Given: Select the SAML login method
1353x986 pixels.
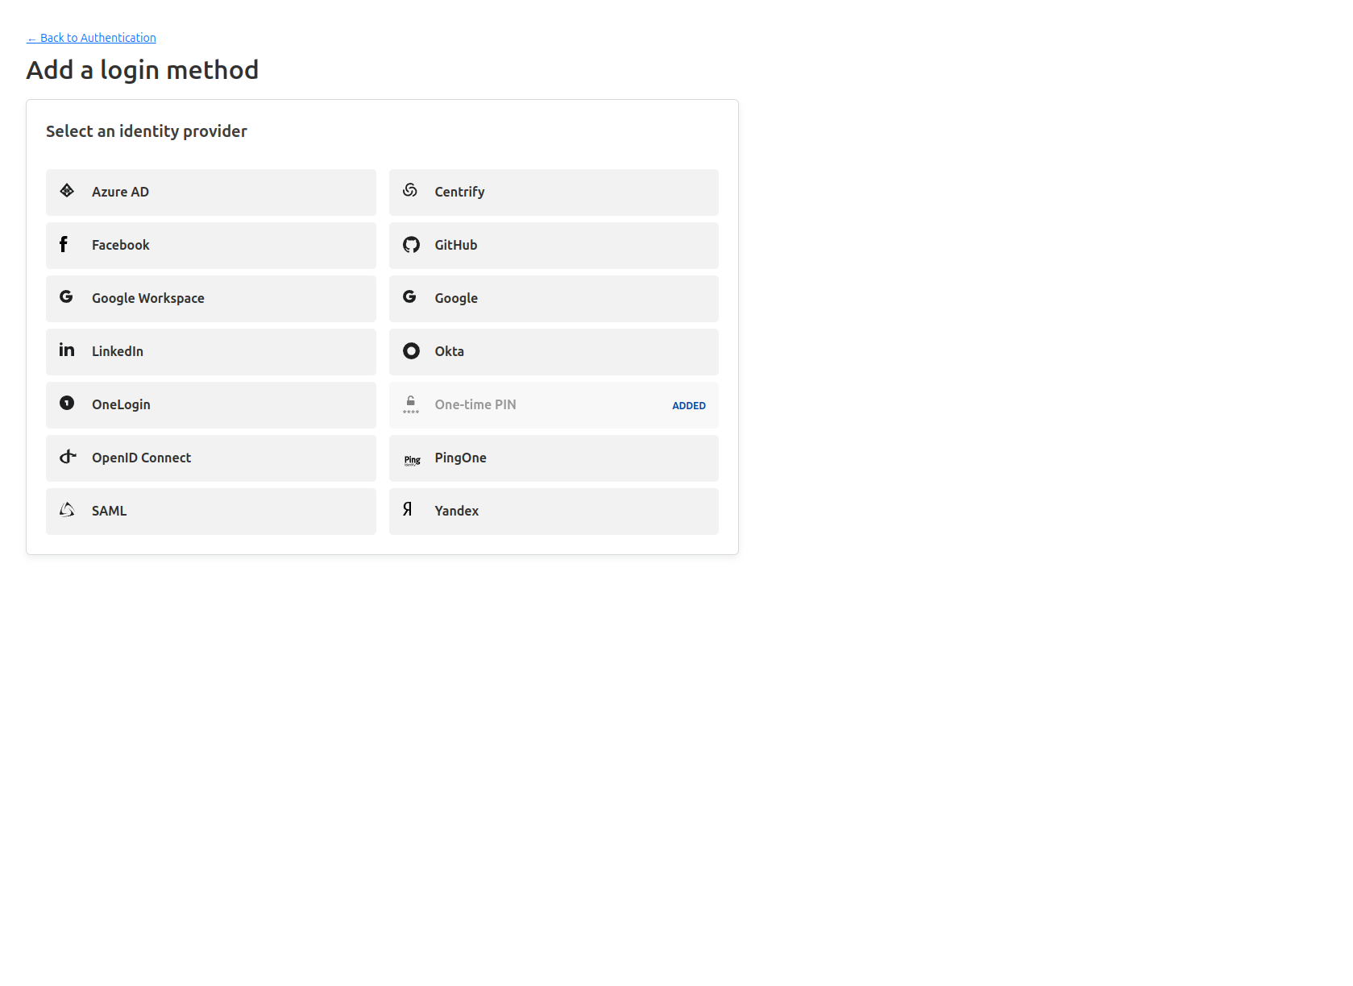Looking at the screenshot, I should (210, 511).
